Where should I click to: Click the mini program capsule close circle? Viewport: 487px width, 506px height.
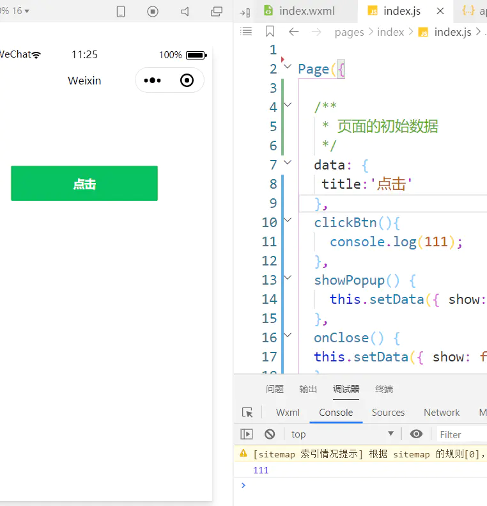[187, 81]
